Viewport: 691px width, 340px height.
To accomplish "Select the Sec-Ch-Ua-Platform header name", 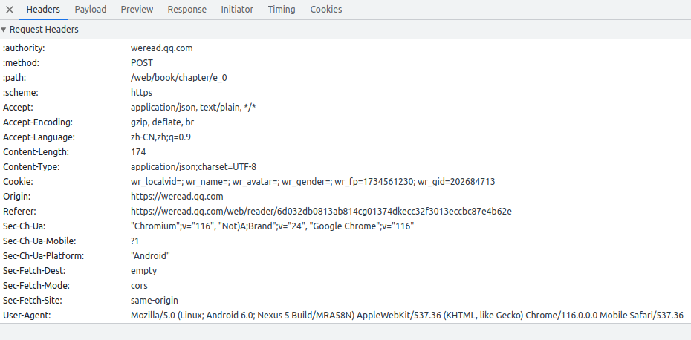I will tap(44, 256).
